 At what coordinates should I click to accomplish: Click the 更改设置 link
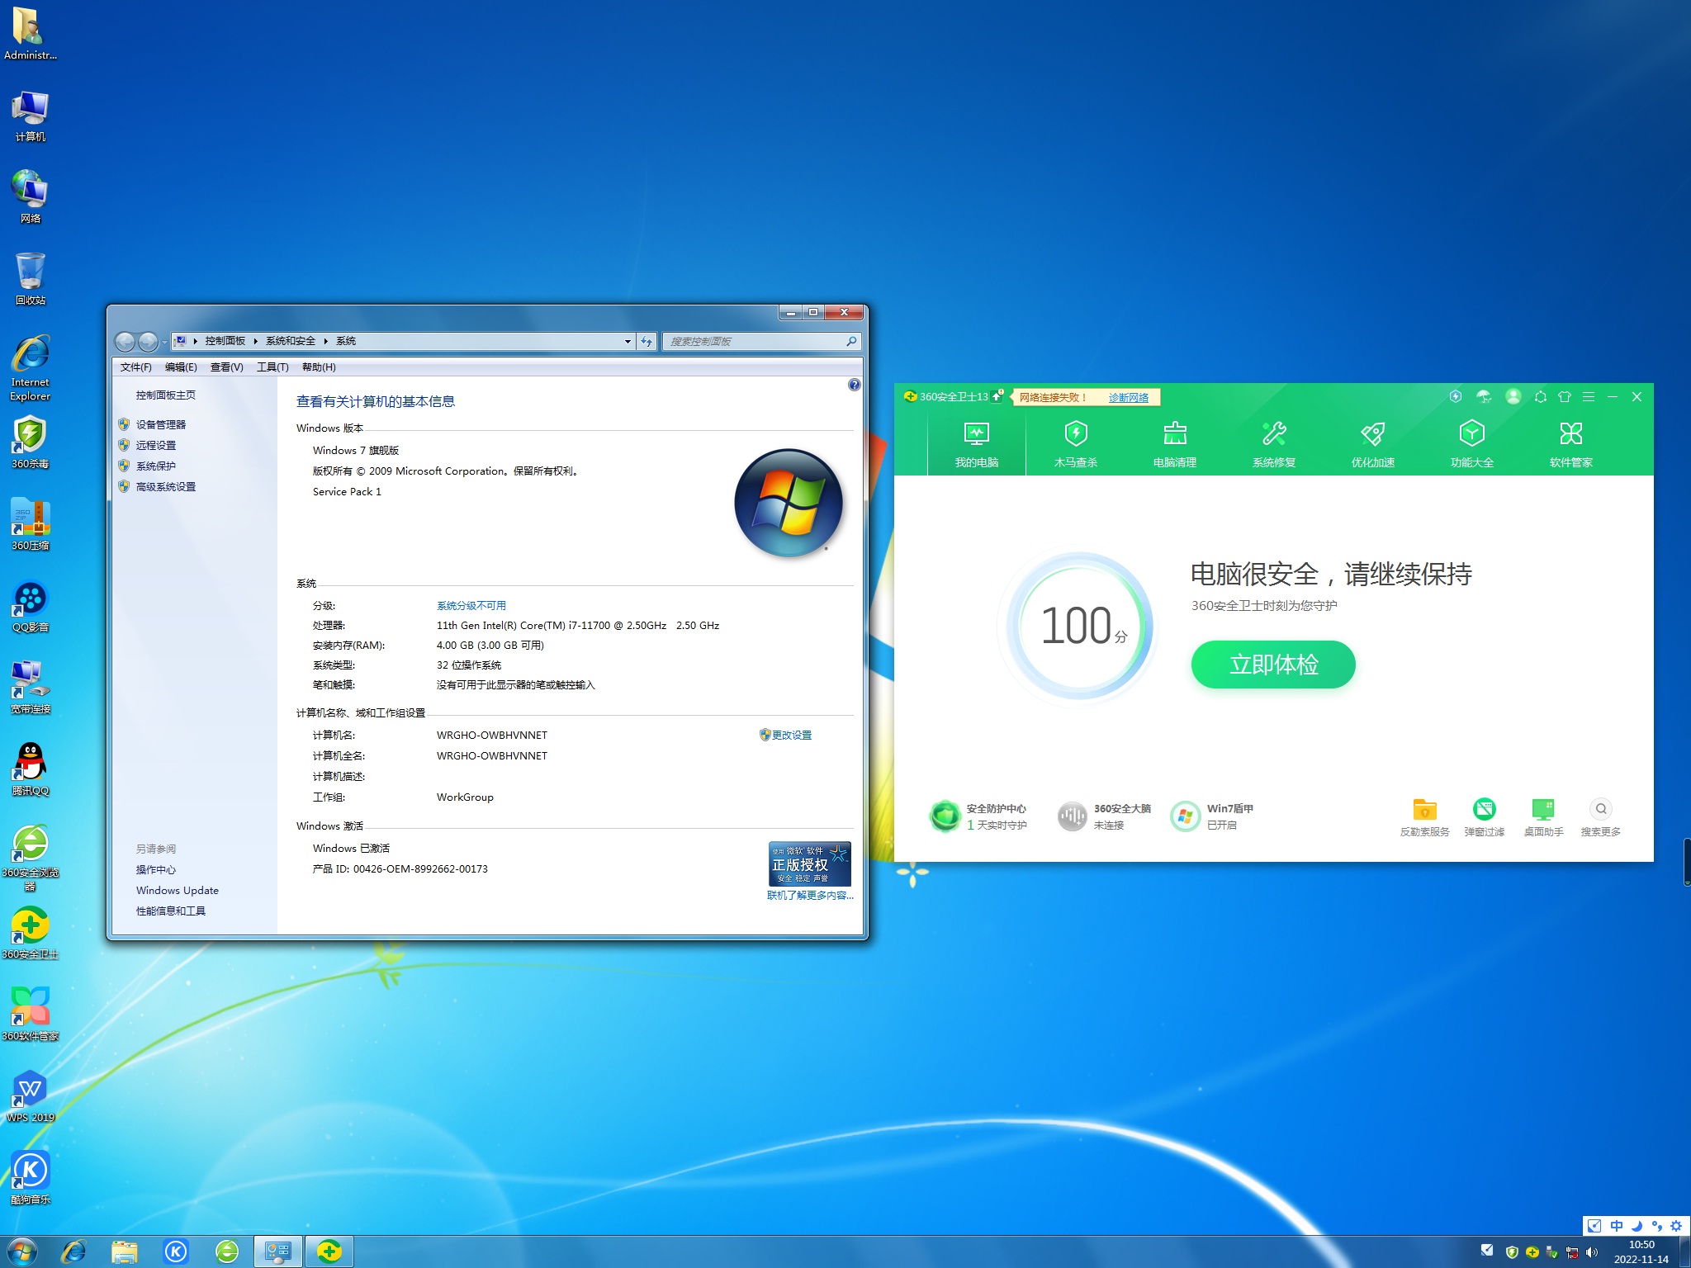[x=791, y=735]
